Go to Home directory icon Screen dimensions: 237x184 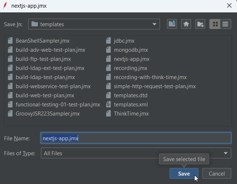[186, 24]
